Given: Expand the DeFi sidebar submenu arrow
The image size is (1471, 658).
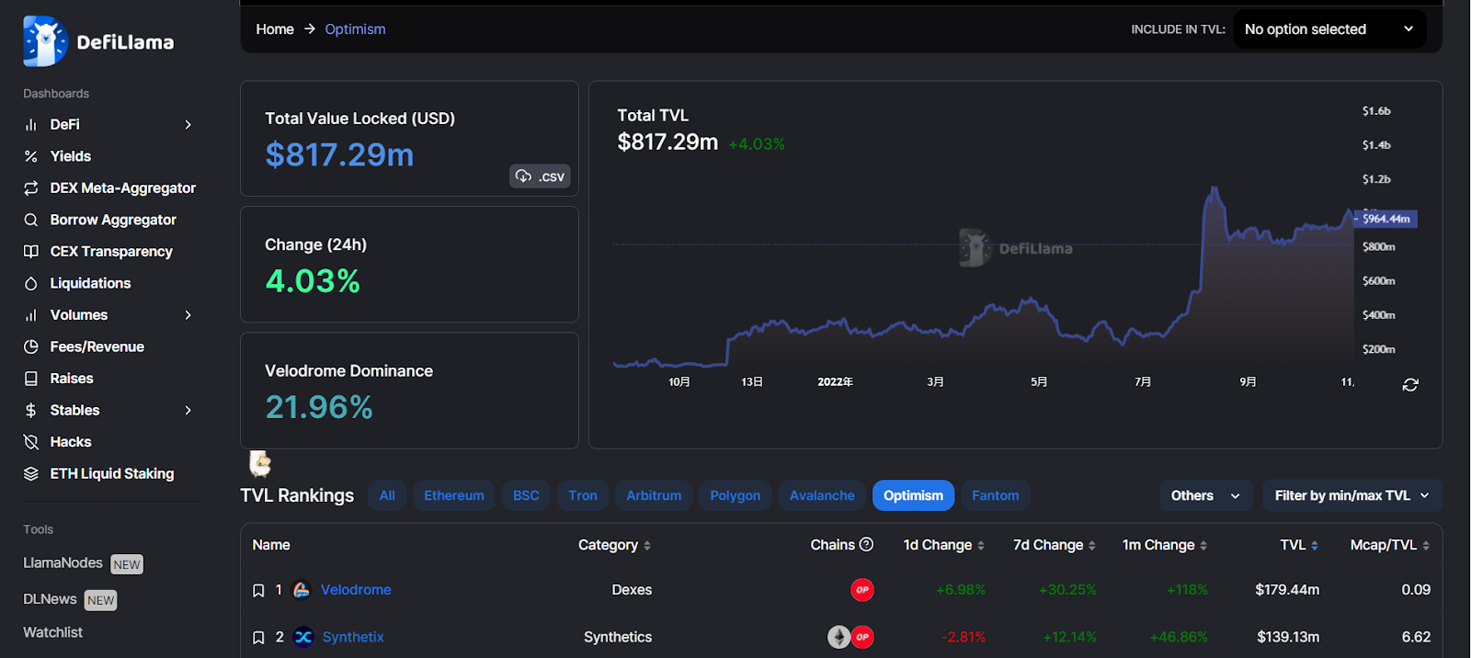Looking at the screenshot, I should pos(188,125).
